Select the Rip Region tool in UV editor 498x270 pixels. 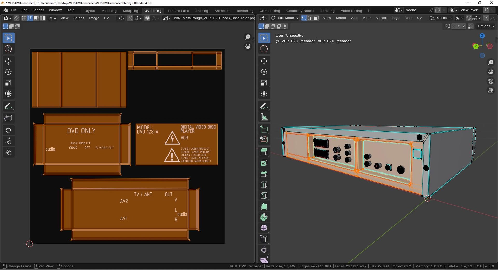(x=8, y=118)
